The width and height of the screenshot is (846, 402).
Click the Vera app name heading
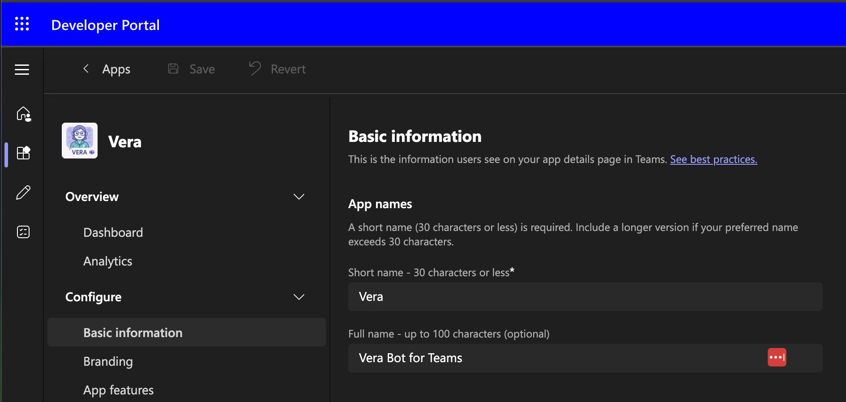pyautogui.click(x=125, y=142)
